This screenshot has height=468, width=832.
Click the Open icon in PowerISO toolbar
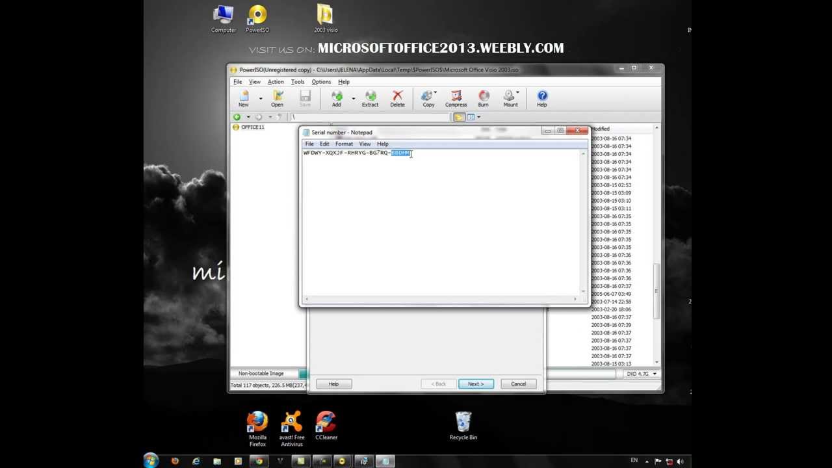pyautogui.click(x=278, y=99)
